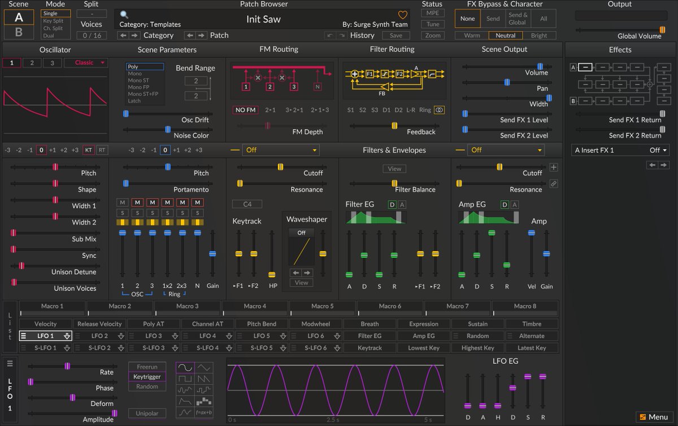Click the Filter 1 Cutoff slider handle
Image resolution: width=678 pixels, height=426 pixels.
pyautogui.click(x=280, y=167)
